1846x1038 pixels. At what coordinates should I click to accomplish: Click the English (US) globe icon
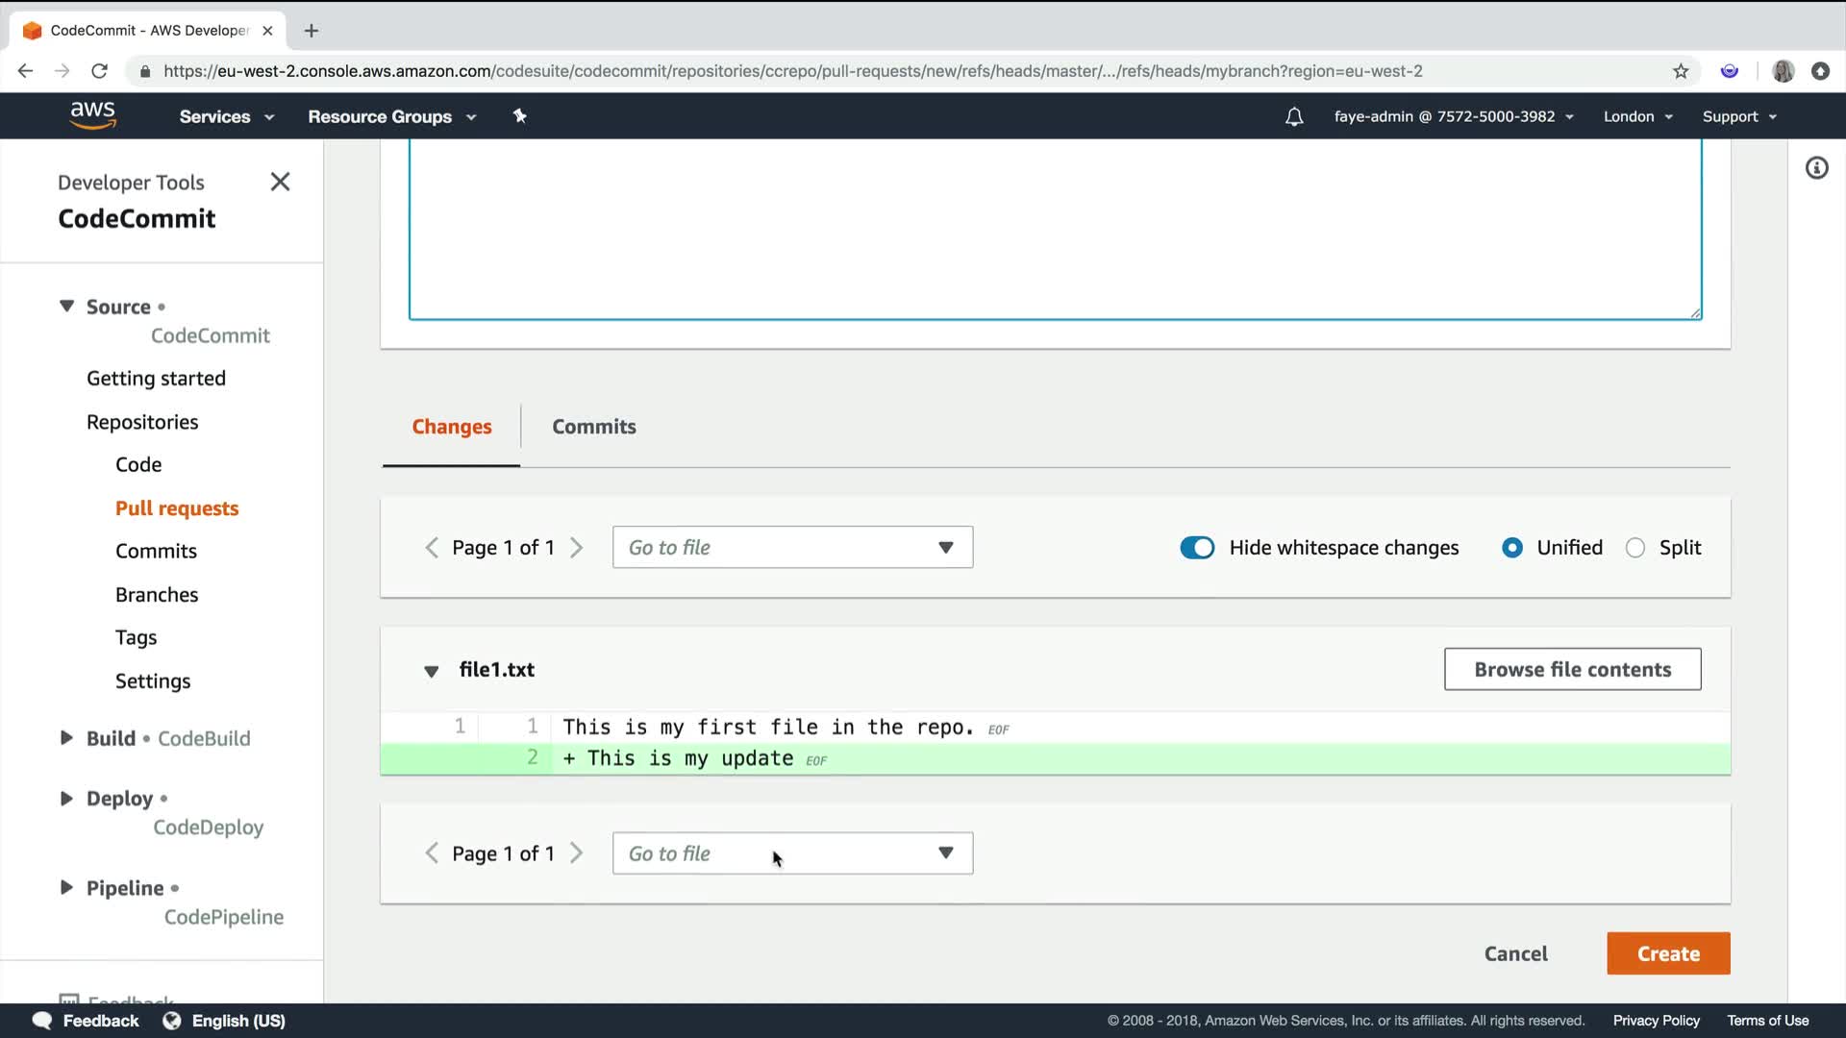(172, 1021)
